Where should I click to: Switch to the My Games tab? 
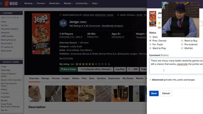coord(128,78)
